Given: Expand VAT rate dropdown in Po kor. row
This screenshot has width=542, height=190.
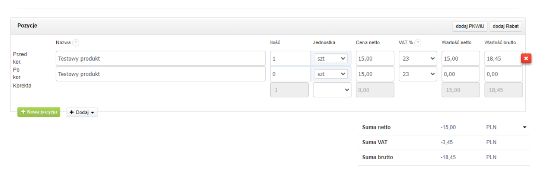Looking at the screenshot, I should [418, 74].
